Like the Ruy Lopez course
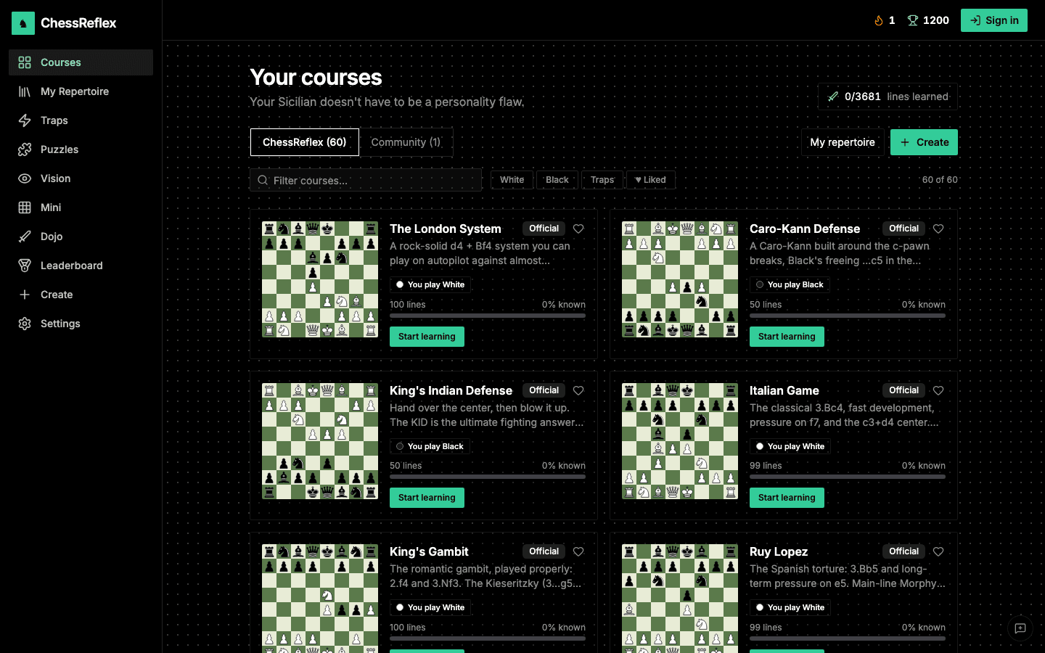 [938, 551]
